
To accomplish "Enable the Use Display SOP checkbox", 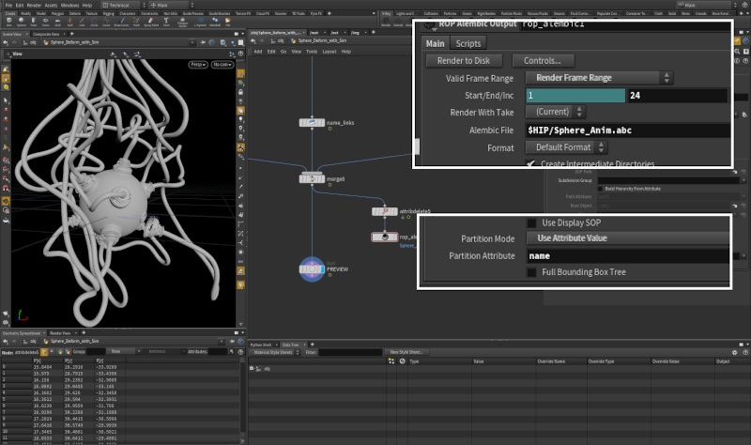I will click(x=532, y=222).
